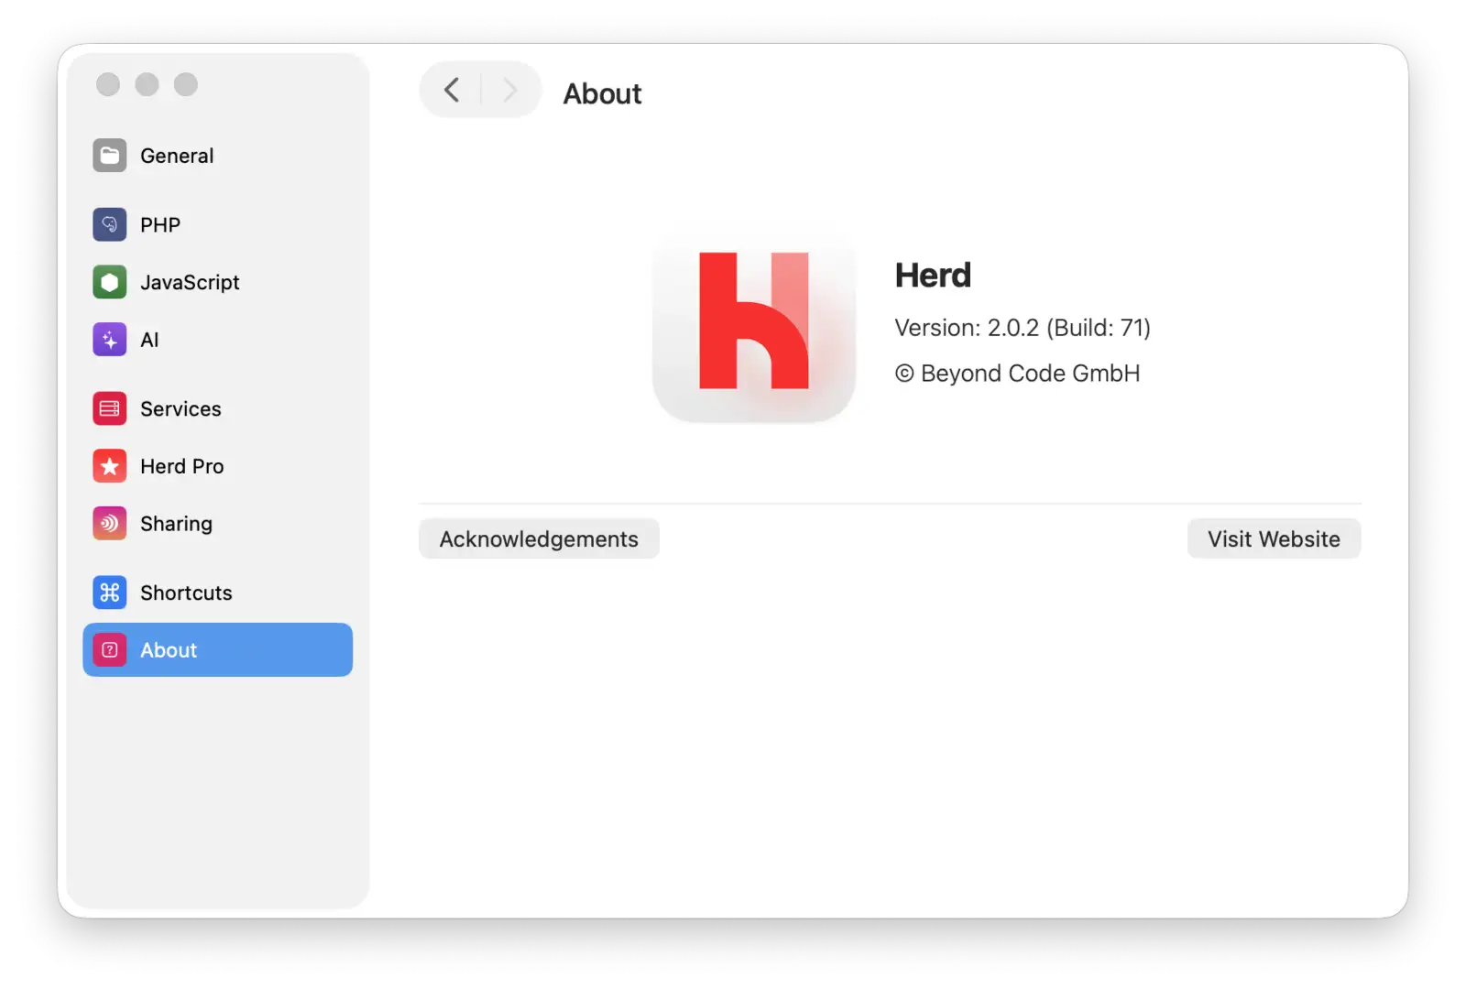Open the JavaScript hexagon icon
1466x989 pixels.
pos(109,282)
